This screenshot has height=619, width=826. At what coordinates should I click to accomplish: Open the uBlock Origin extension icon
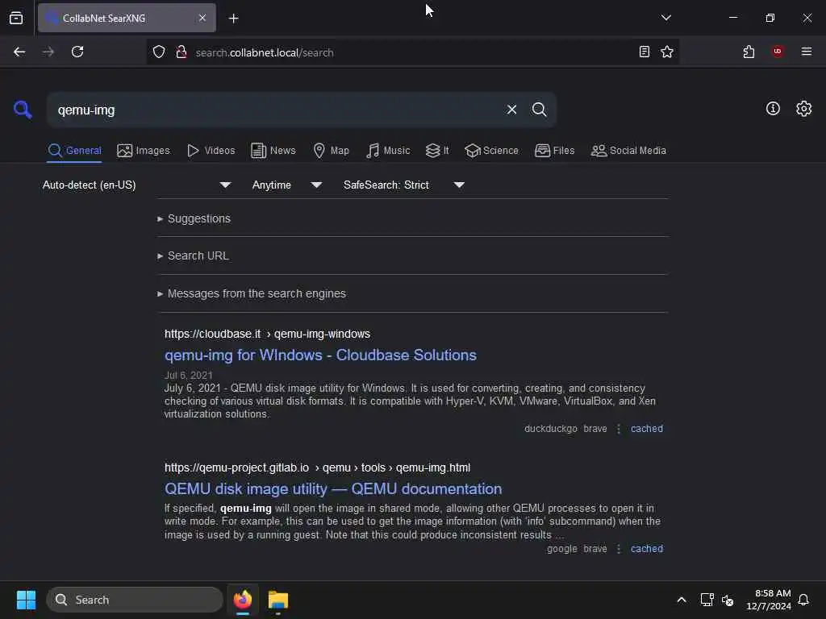click(778, 51)
